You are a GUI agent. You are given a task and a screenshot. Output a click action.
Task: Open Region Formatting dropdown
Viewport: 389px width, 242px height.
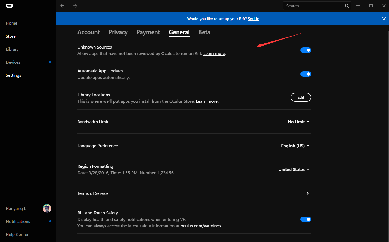point(294,170)
